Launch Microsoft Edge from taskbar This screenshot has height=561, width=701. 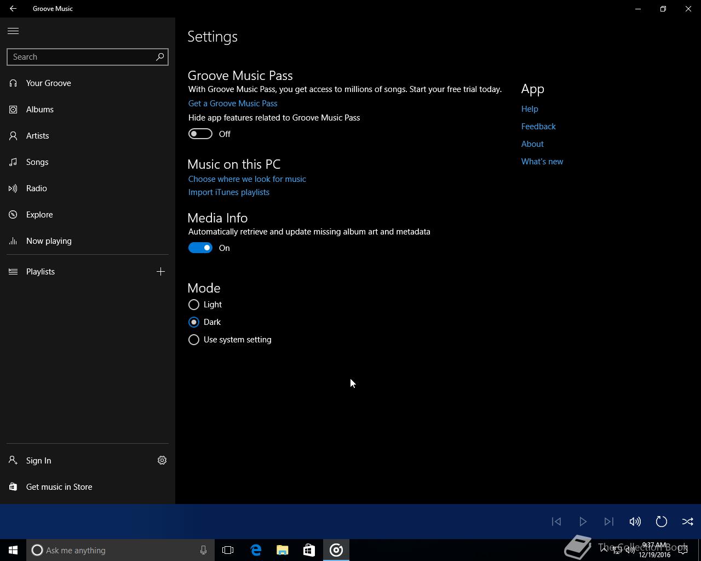pyautogui.click(x=256, y=550)
